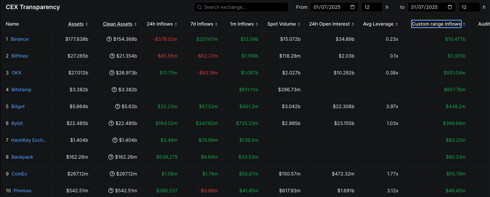This screenshot has height=197, width=490.
Task: Click Bitstamp 1m inflows $611.11m
Action: pyautogui.click(x=249, y=90)
